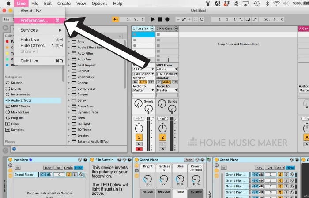
Task: Select the MIDI Effects category
Action: pos(20,106)
